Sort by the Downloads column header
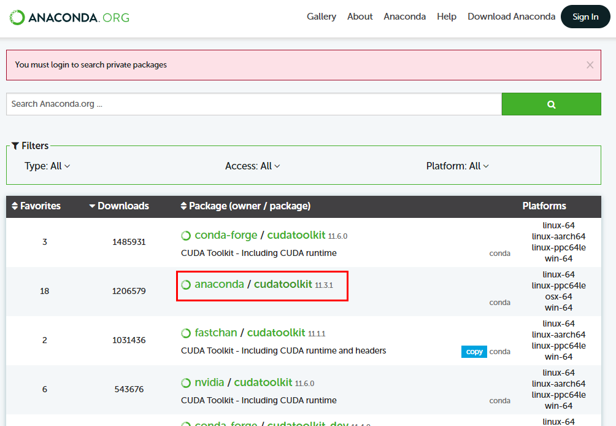 (x=119, y=206)
